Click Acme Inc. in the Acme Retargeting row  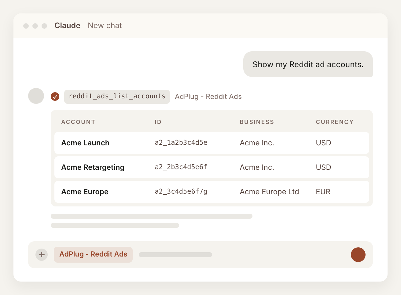(257, 167)
